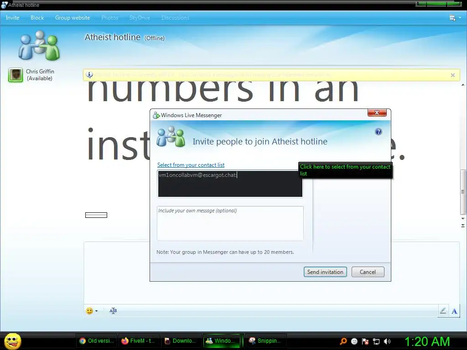The height and width of the screenshot is (350, 467).
Task: Focus the invitee email address field
Action: click(x=230, y=184)
